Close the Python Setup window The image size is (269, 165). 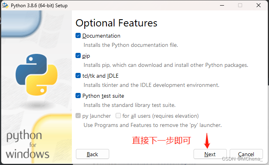coord(259,5)
